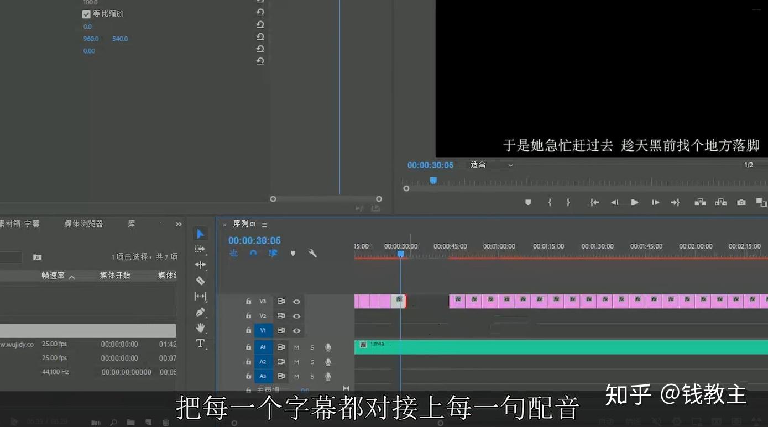Select the Razor tool
Image resolution: width=768 pixels, height=427 pixels.
pos(200,281)
